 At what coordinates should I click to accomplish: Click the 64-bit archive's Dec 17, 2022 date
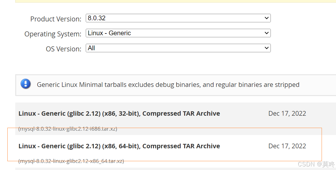287,146
